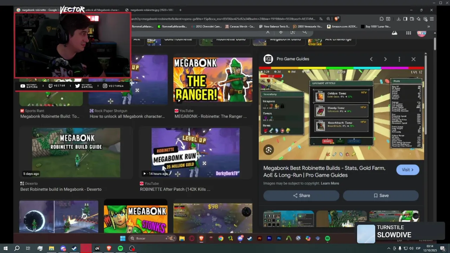The width and height of the screenshot is (450, 253).
Task: Click the Share button
Action: [x=301, y=196]
